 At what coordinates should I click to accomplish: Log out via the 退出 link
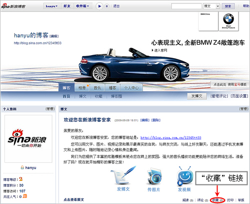click(116, 6)
